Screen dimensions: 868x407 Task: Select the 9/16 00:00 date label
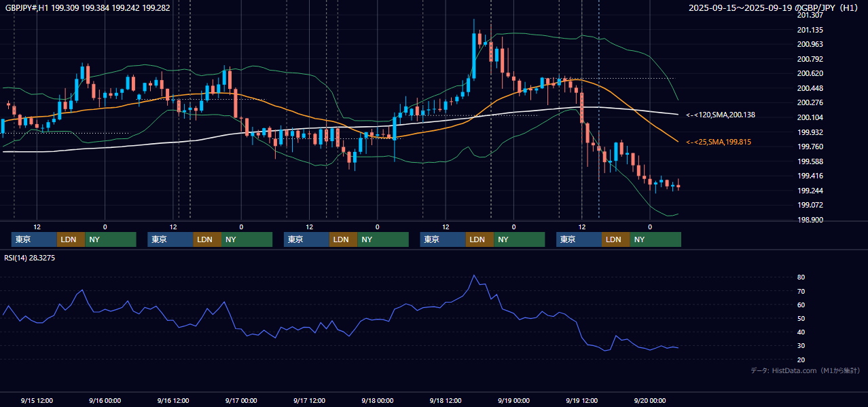tap(105, 400)
